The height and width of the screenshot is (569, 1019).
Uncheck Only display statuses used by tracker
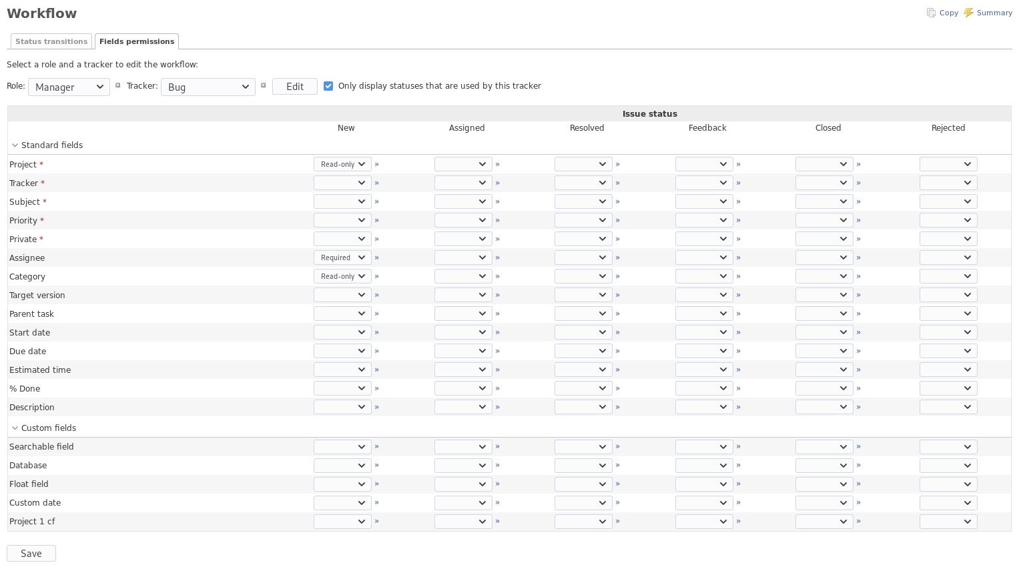coord(328,86)
